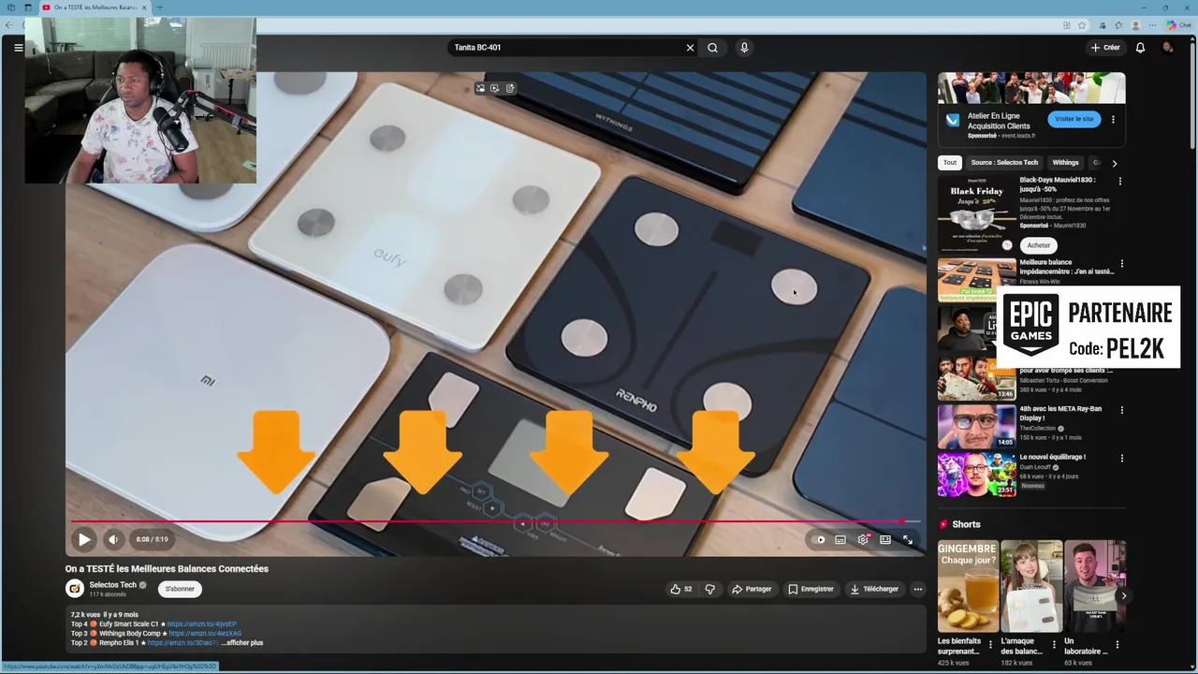Open the account avatar menu
The image size is (1198, 674).
click(x=1167, y=48)
